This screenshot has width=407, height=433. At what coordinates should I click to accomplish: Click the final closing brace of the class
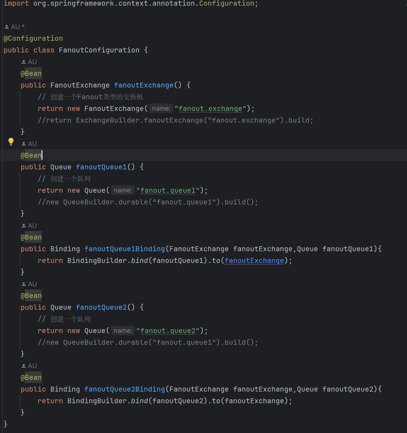(x=5, y=424)
